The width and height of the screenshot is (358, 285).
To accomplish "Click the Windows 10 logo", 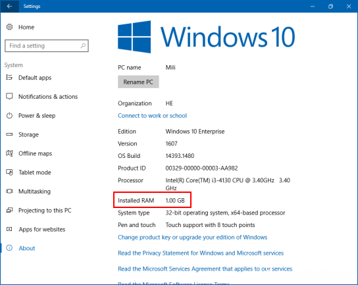I will [x=134, y=37].
